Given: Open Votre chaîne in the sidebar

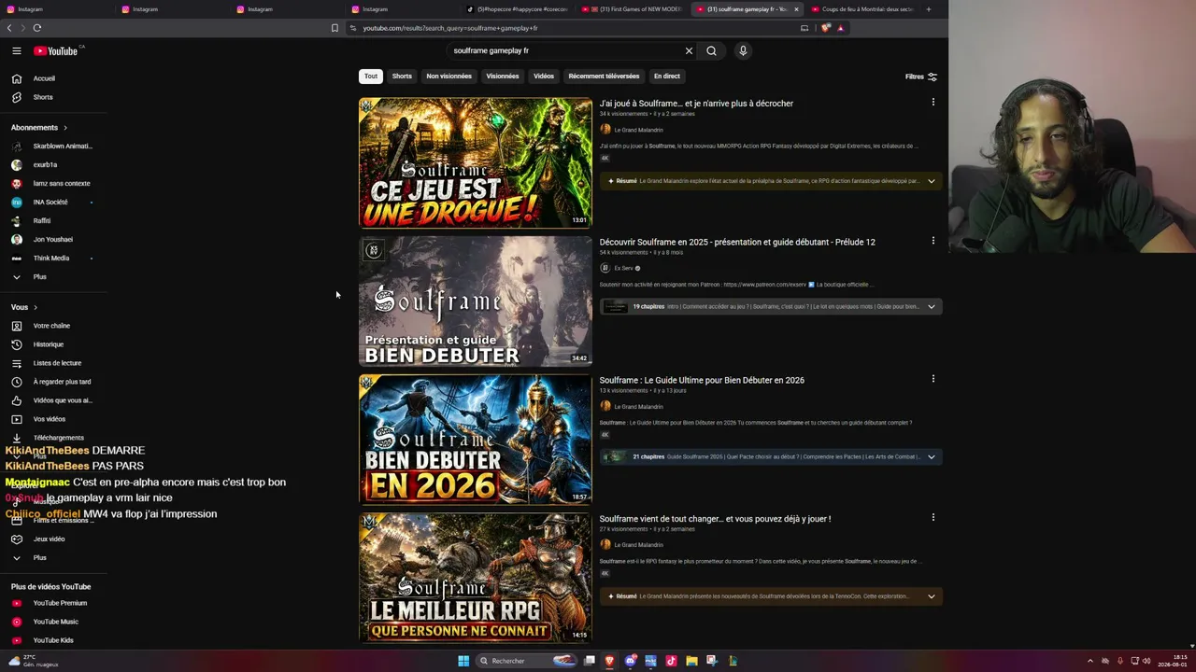Looking at the screenshot, I should [x=53, y=326].
